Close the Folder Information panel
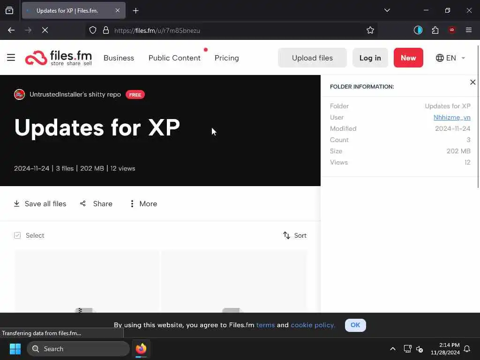The height and width of the screenshot is (360, 480). click(x=472, y=82)
